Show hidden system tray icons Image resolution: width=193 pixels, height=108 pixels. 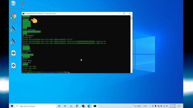[x=150, y=106]
